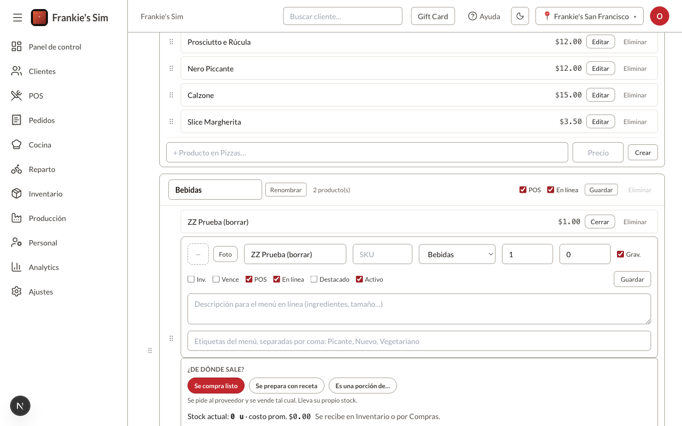Focus the SKU input field
The image size is (682, 426).
(x=383, y=254)
